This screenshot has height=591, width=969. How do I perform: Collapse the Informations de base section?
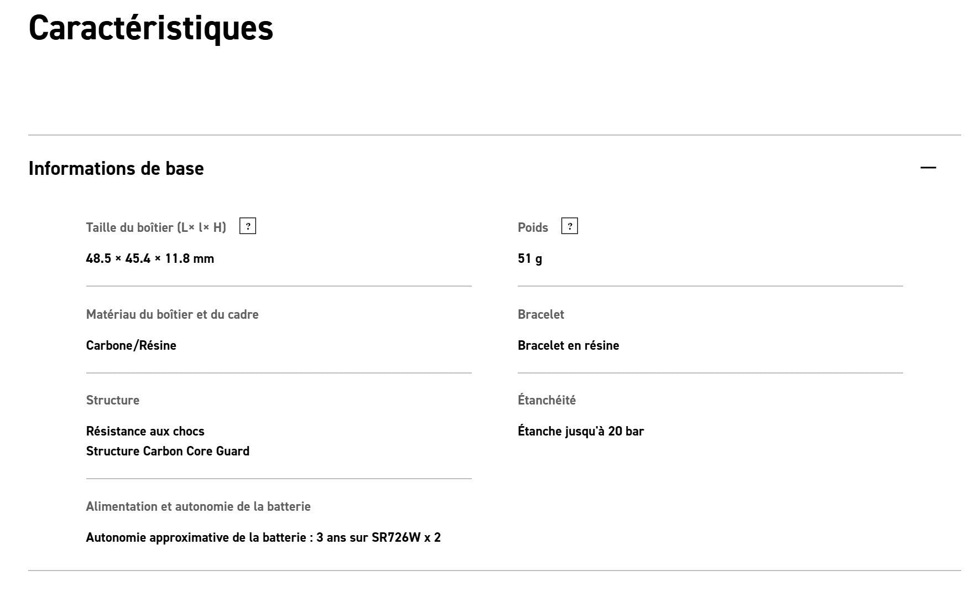tap(928, 168)
